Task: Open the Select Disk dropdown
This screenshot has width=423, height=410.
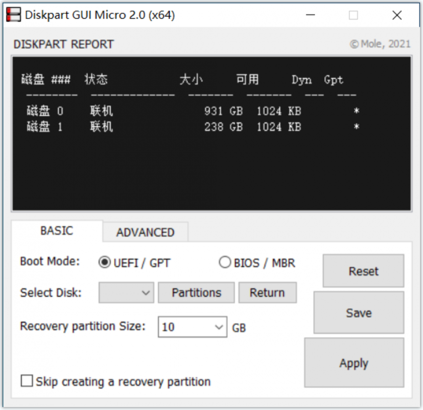Action: [x=126, y=293]
